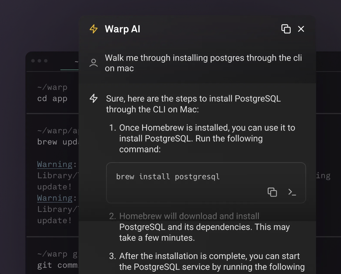Click step 3 'After the installation is complete' text

tap(212, 261)
